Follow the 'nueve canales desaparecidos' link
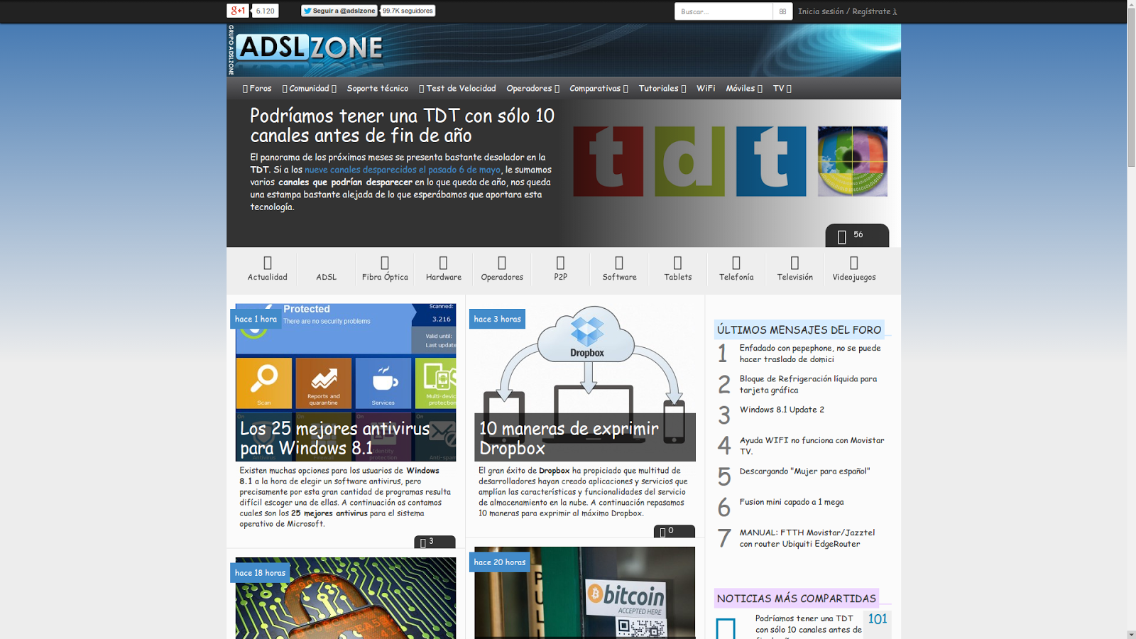Viewport: 1136px width, 639px height. coord(403,170)
